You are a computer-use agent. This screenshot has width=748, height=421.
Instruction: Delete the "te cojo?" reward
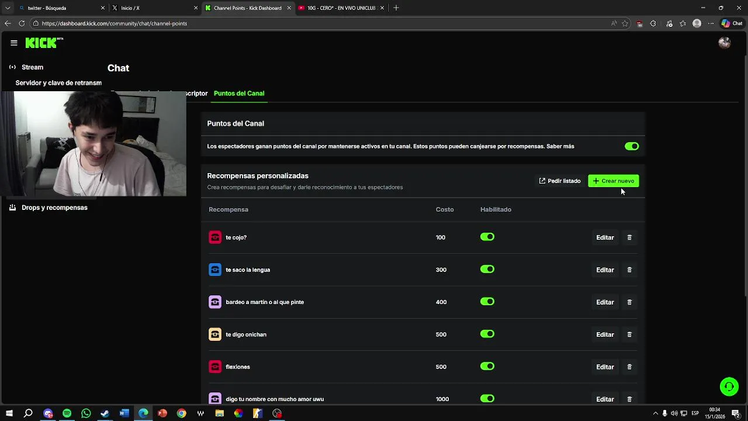629,237
